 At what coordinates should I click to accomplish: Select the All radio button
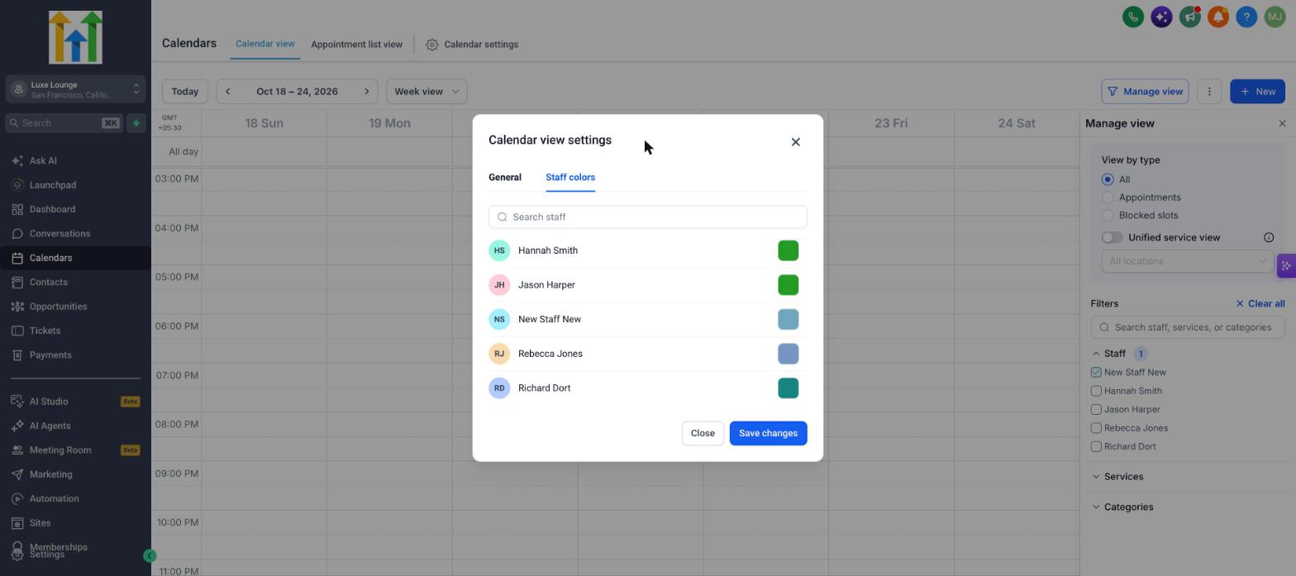point(1108,179)
